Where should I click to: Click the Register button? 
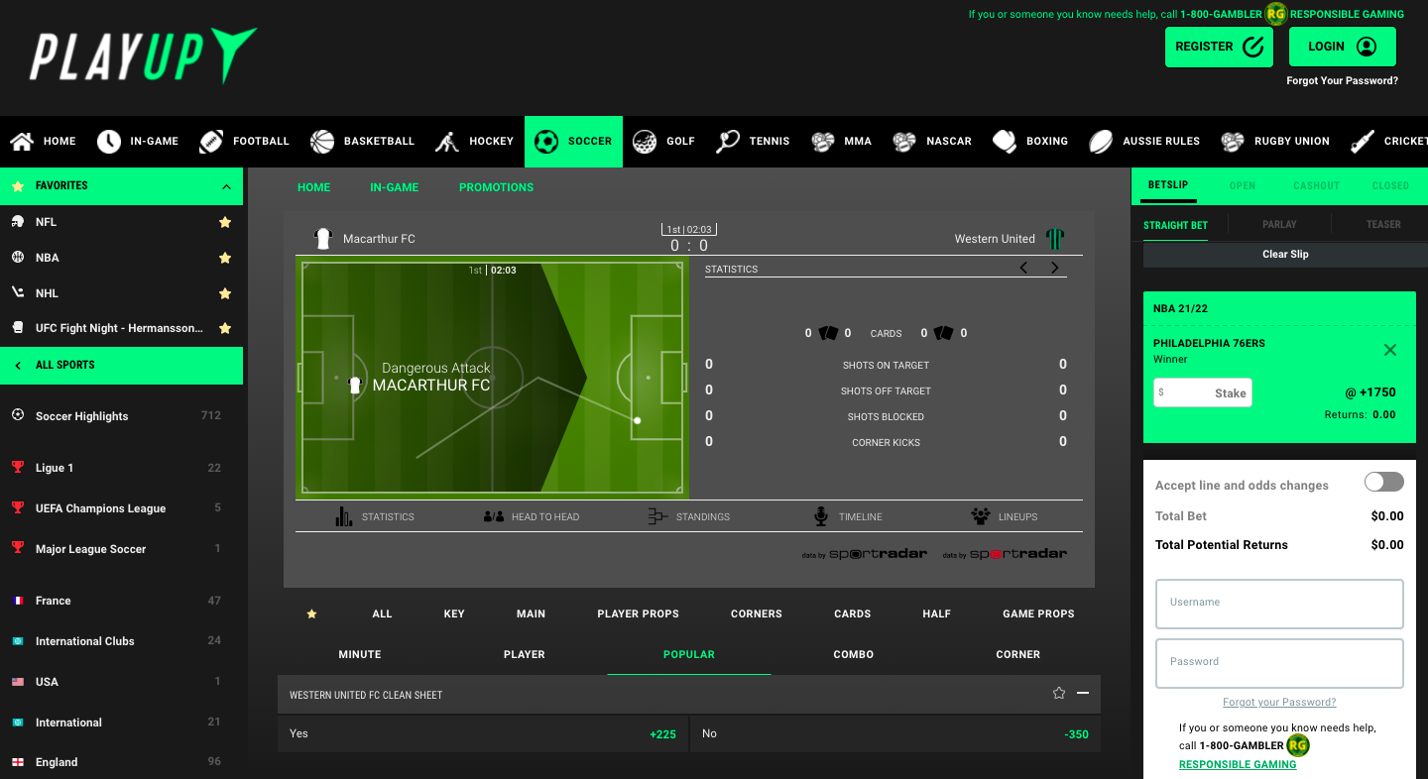[x=1219, y=47]
